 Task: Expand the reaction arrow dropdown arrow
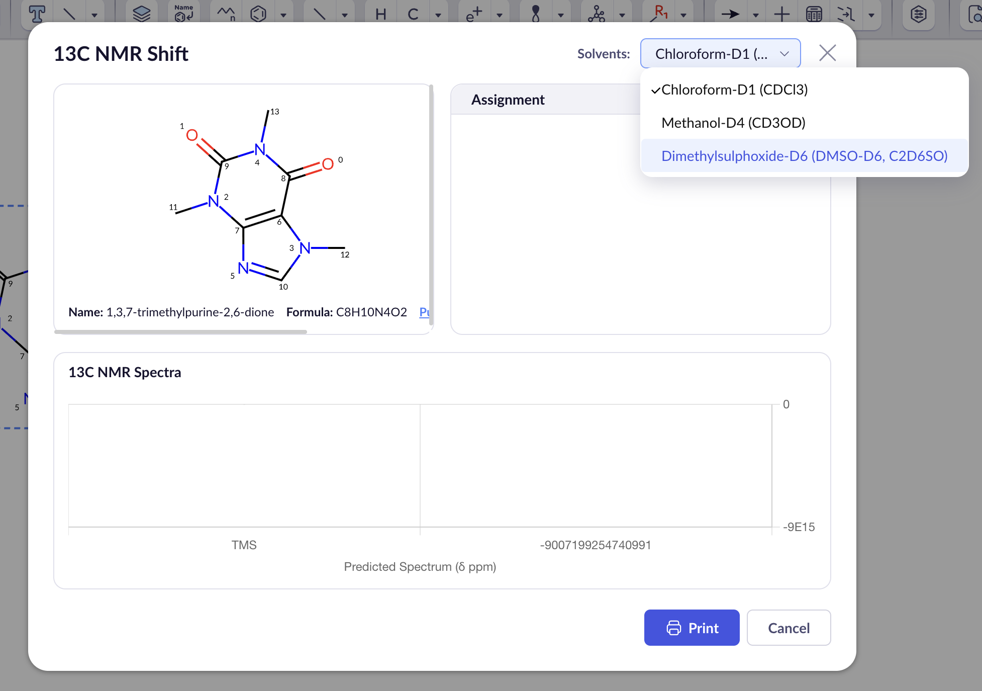coord(755,15)
